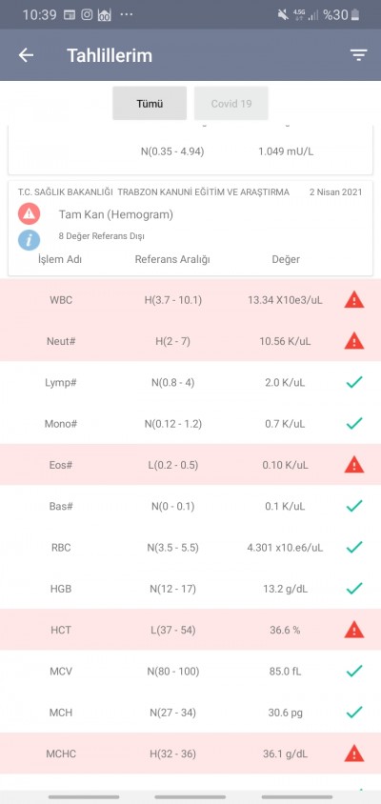The height and width of the screenshot is (804, 381).
Task: Tap 8 Değer Referans Dışı text
Action: [x=102, y=236]
